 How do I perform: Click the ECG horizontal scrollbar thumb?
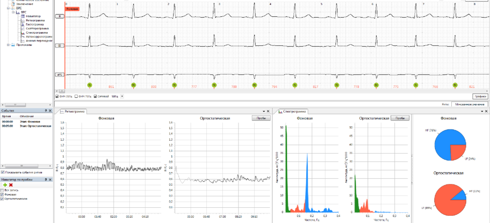pyautogui.click(x=62, y=91)
